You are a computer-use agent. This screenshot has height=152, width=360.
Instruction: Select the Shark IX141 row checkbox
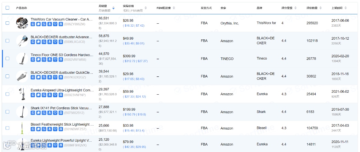pyautogui.click(x=7, y=112)
